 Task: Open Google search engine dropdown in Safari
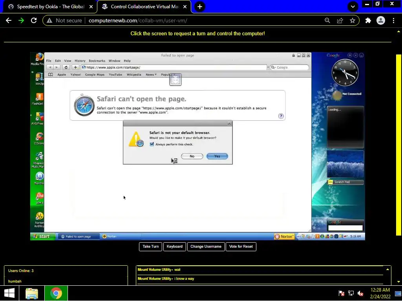point(273,67)
